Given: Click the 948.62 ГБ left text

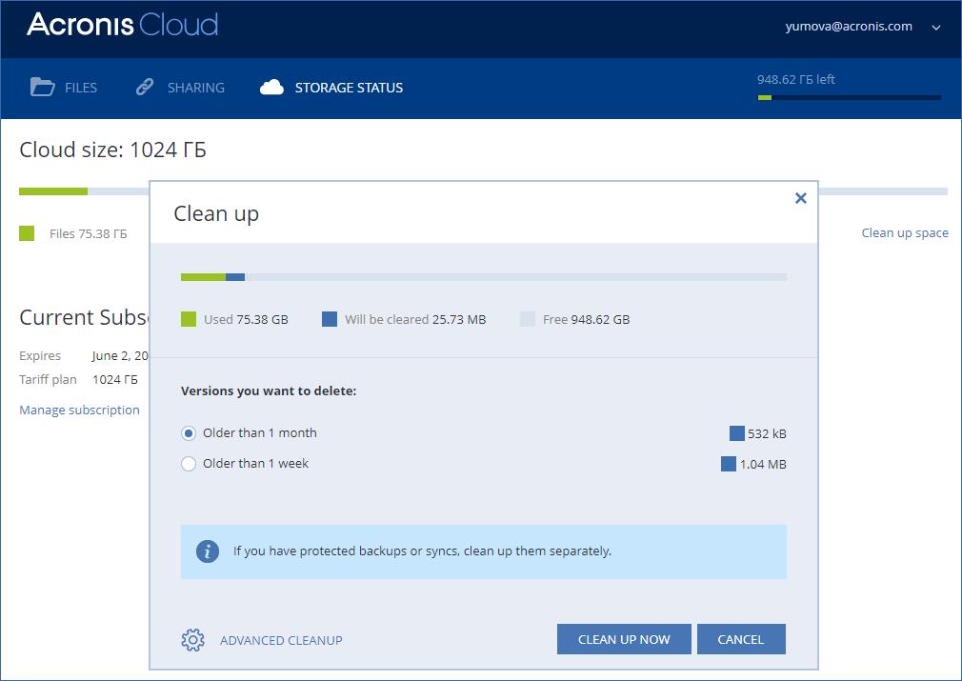Looking at the screenshot, I should (795, 79).
